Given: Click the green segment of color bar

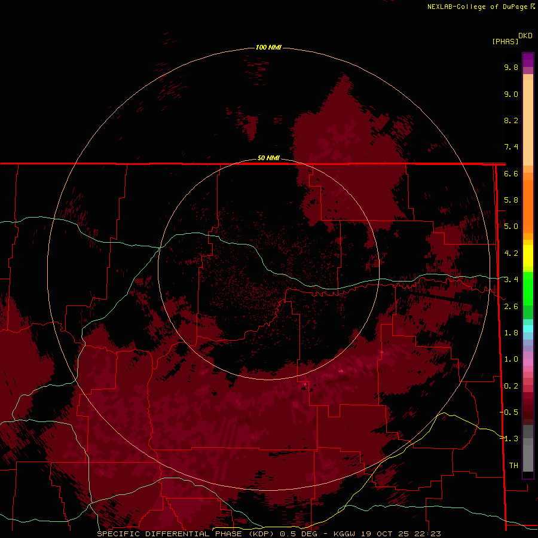Looking at the screenshot, I should [528, 289].
